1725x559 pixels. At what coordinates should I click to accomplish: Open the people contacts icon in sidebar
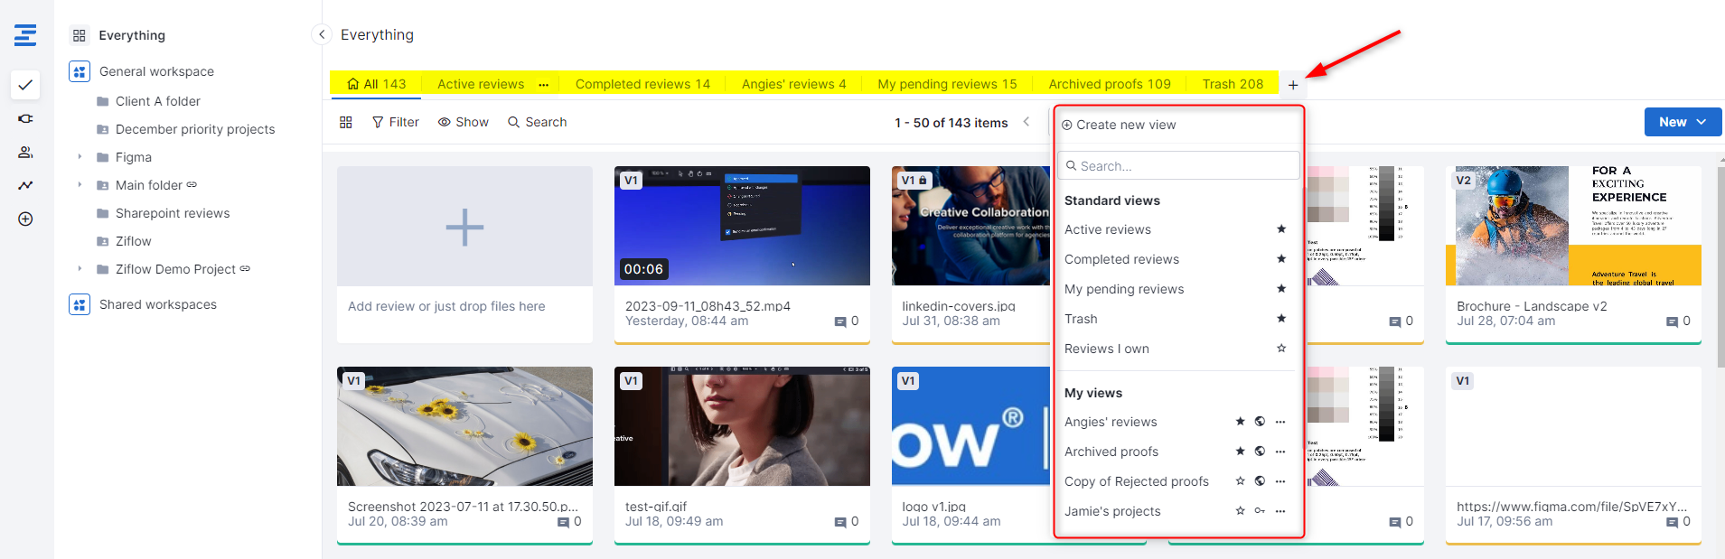click(x=25, y=152)
